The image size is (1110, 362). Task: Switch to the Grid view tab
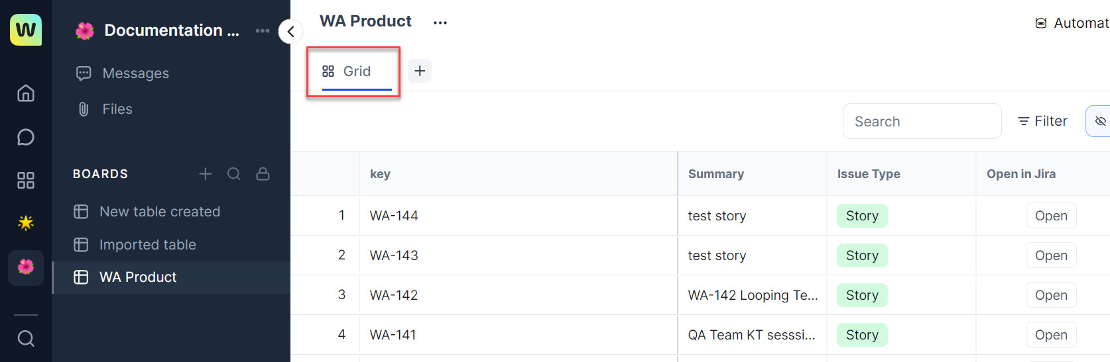[347, 71]
